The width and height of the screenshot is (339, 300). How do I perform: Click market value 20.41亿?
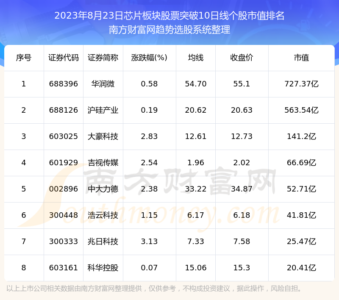[301, 268]
